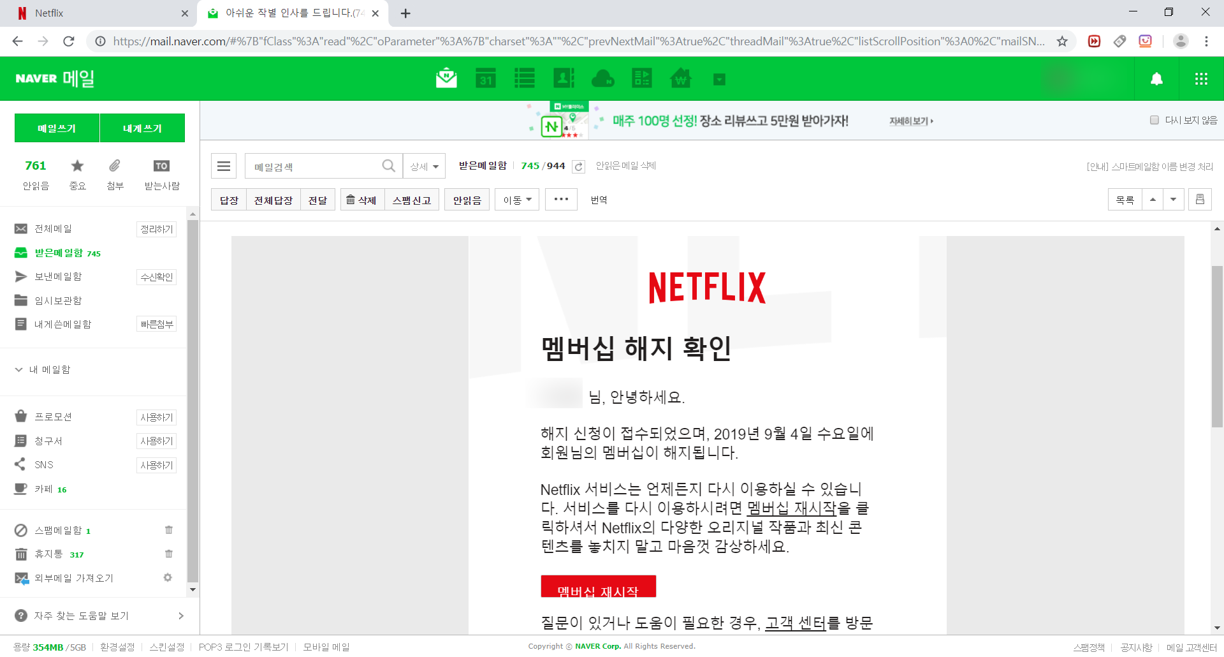1224x657 pixels.
Task: Open the Naver Memo list icon
Action: pyautogui.click(x=525, y=78)
